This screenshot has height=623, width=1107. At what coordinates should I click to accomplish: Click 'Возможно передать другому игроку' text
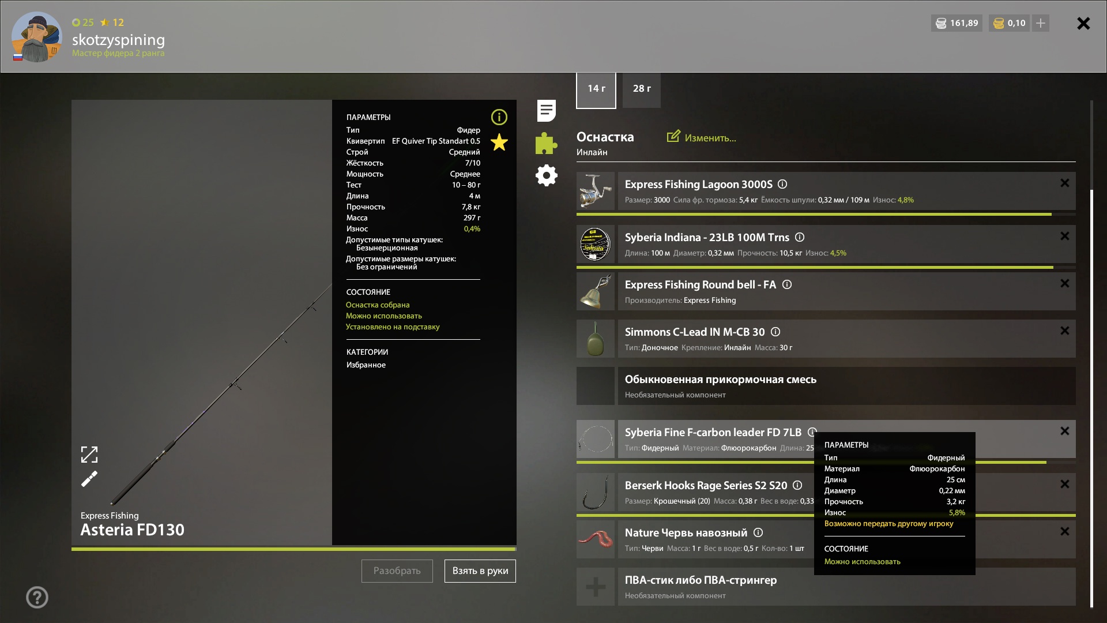pyautogui.click(x=888, y=524)
